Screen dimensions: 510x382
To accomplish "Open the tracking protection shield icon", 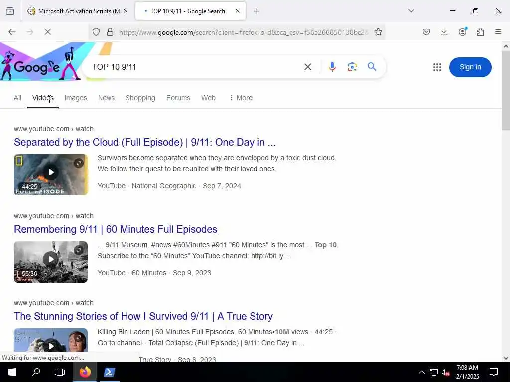I will click(x=96, y=32).
